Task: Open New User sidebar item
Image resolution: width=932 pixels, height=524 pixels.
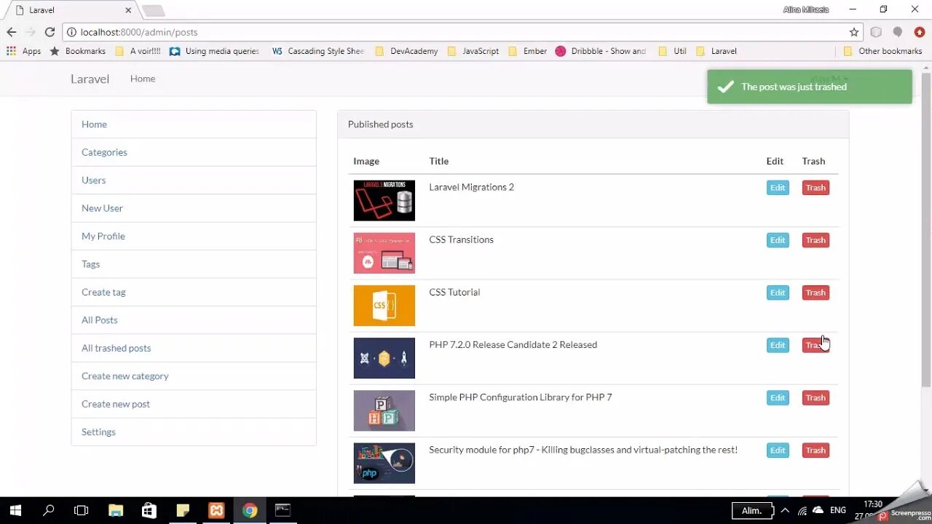Action: click(x=194, y=208)
